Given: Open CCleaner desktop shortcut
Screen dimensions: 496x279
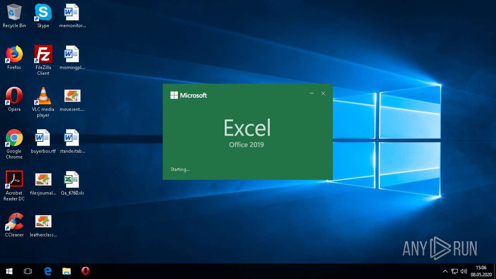Looking at the screenshot, I should point(14,225).
